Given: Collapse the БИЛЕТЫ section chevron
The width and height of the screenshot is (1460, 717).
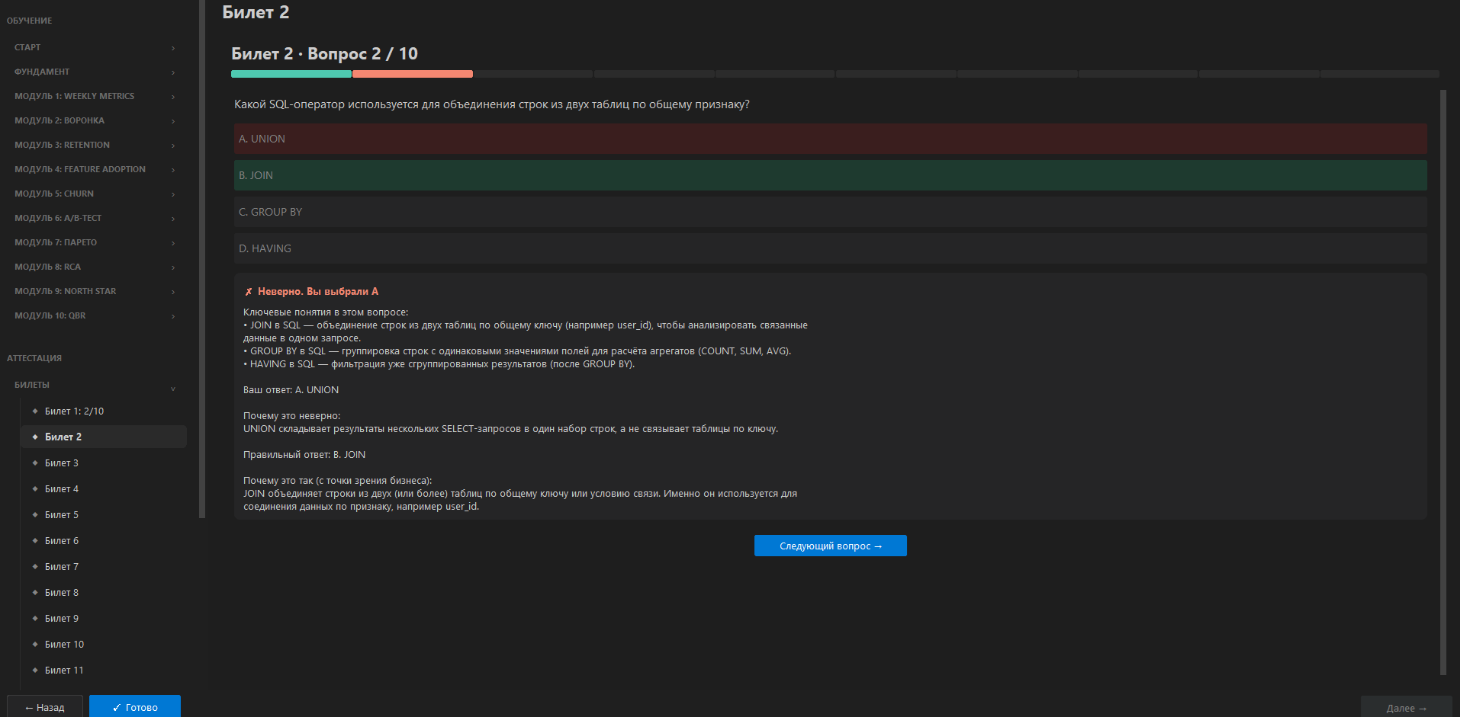Looking at the screenshot, I should click(x=173, y=388).
